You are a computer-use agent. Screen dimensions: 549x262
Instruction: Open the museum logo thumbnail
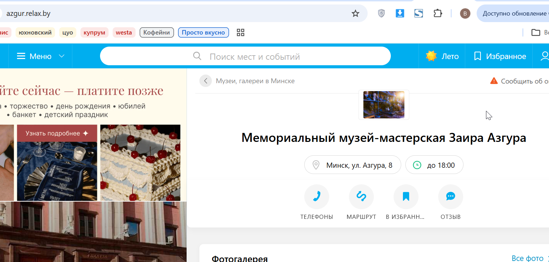[x=384, y=105]
